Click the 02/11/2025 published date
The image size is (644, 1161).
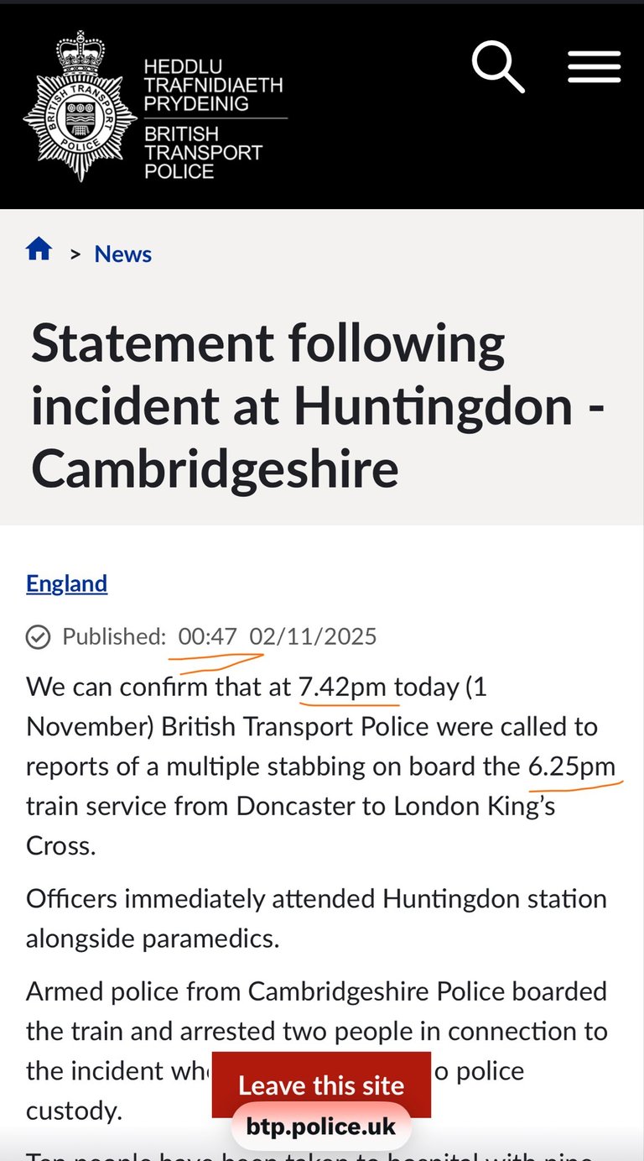313,636
